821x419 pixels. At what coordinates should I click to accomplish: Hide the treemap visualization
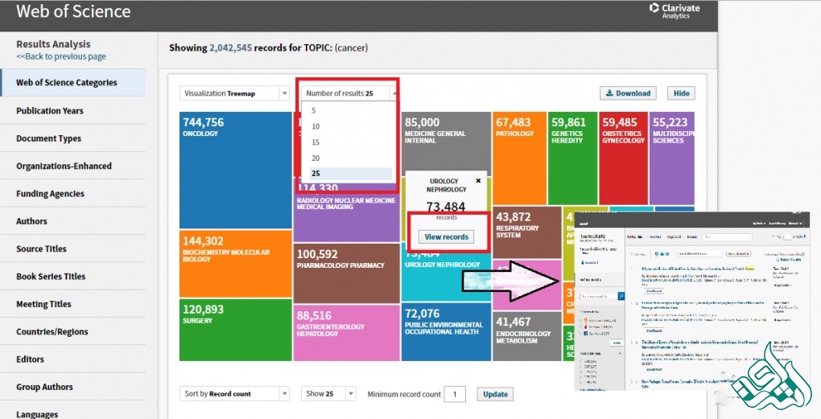pos(681,93)
